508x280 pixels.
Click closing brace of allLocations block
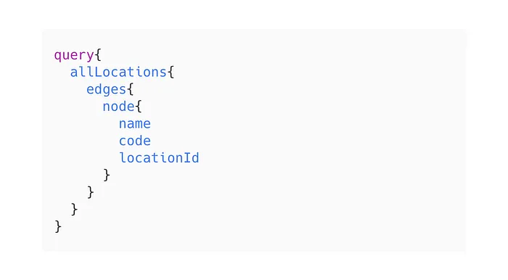[x=74, y=209]
